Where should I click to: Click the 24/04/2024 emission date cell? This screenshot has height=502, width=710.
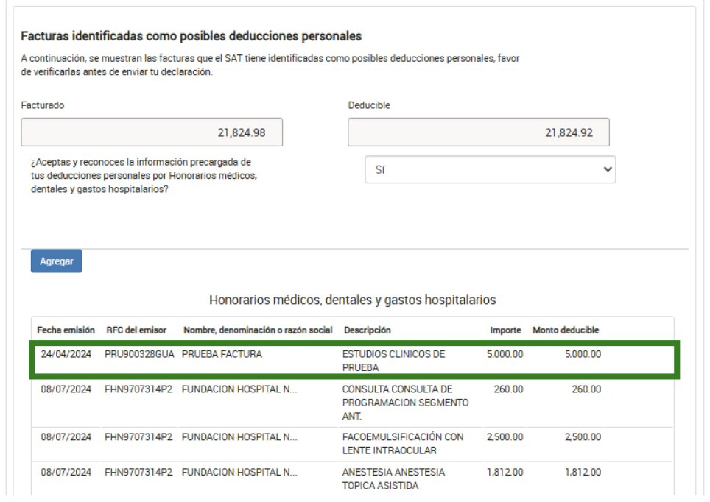click(x=66, y=354)
